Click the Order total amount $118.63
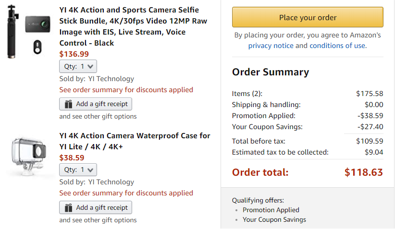The width and height of the screenshot is (395, 229). point(363,172)
